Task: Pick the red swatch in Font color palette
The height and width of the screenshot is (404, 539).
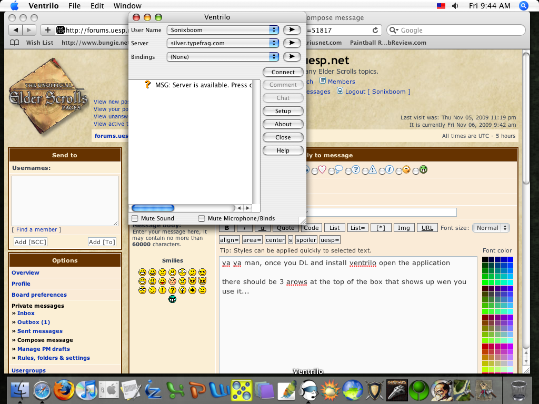Action: coord(485,346)
